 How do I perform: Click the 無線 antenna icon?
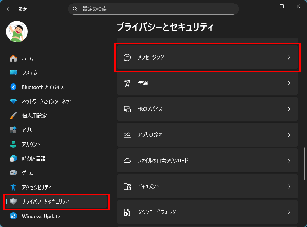point(127,83)
